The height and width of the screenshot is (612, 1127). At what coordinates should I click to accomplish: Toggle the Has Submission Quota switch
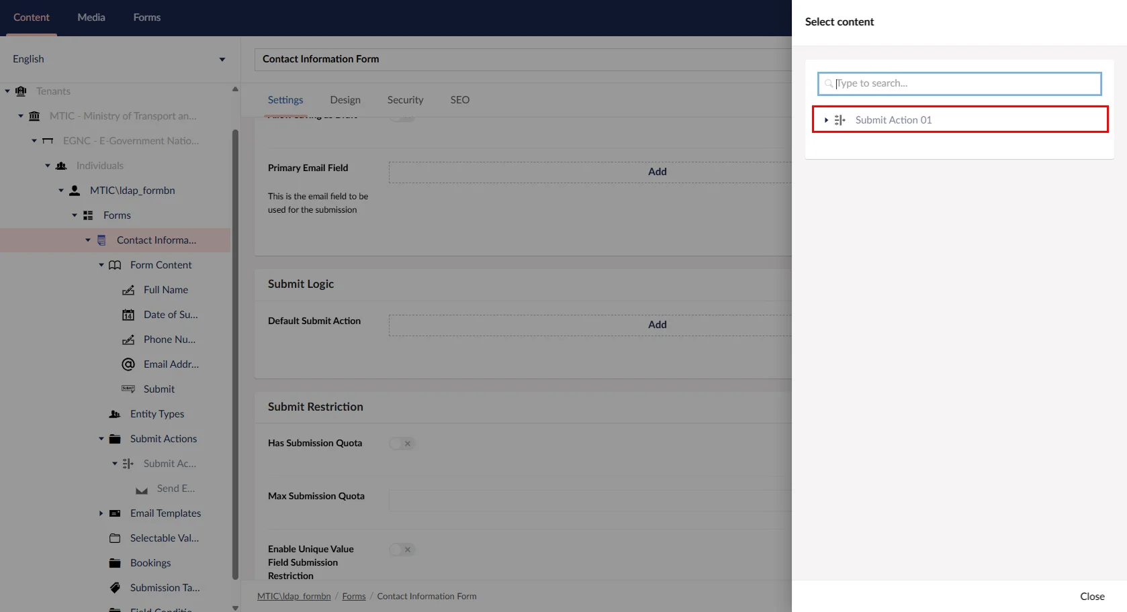402,444
